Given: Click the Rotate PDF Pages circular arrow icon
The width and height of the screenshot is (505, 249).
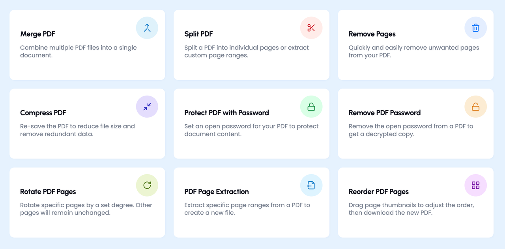Looking at the screenshot, I should coord(147,185).
